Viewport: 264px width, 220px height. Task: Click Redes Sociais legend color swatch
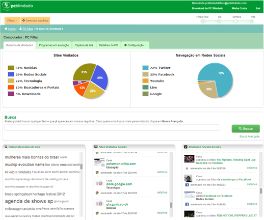(x=11, y=74)
